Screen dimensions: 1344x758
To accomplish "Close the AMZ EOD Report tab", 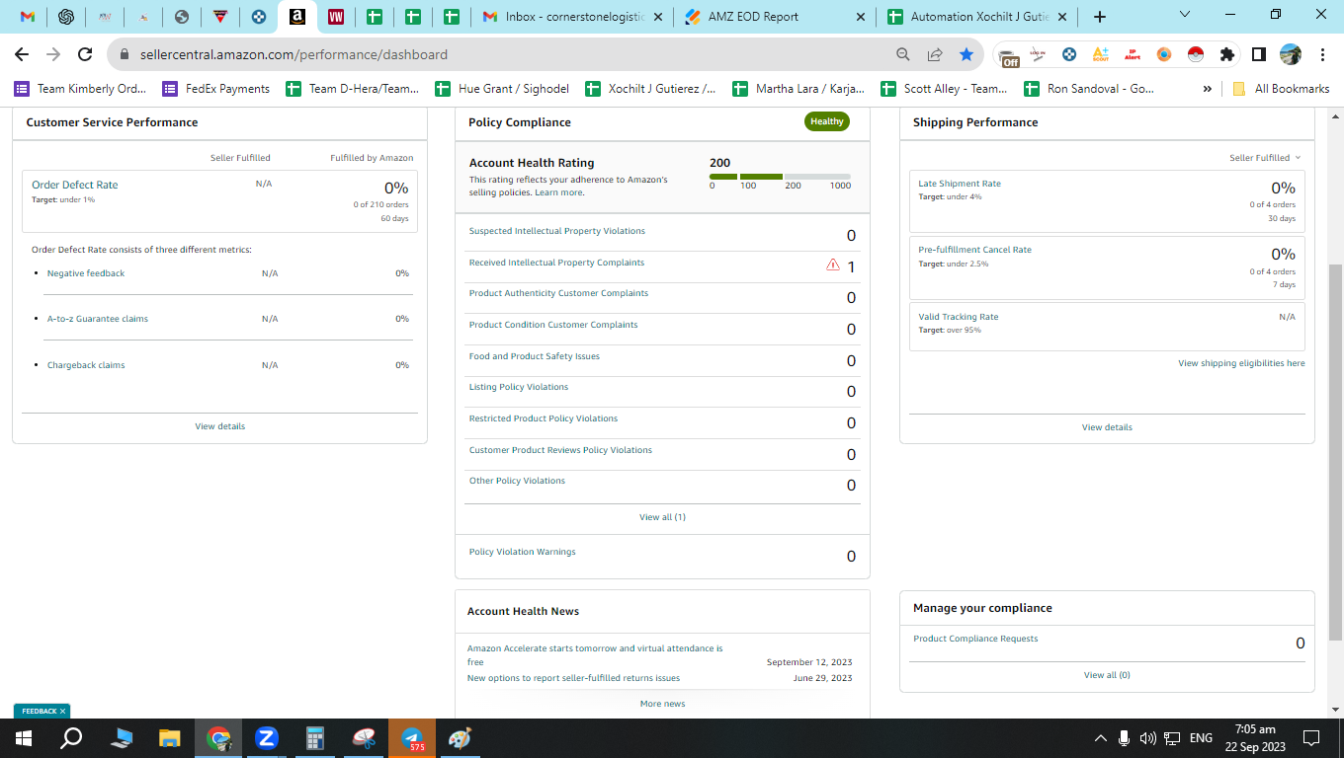I will coord(860,17).
